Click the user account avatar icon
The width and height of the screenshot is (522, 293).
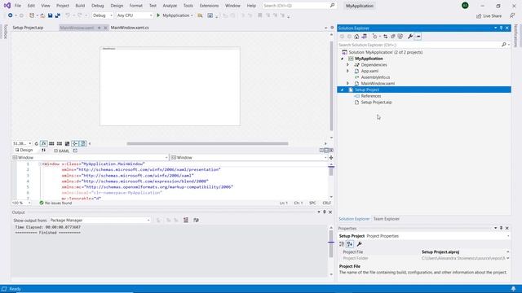pos(465,6)
